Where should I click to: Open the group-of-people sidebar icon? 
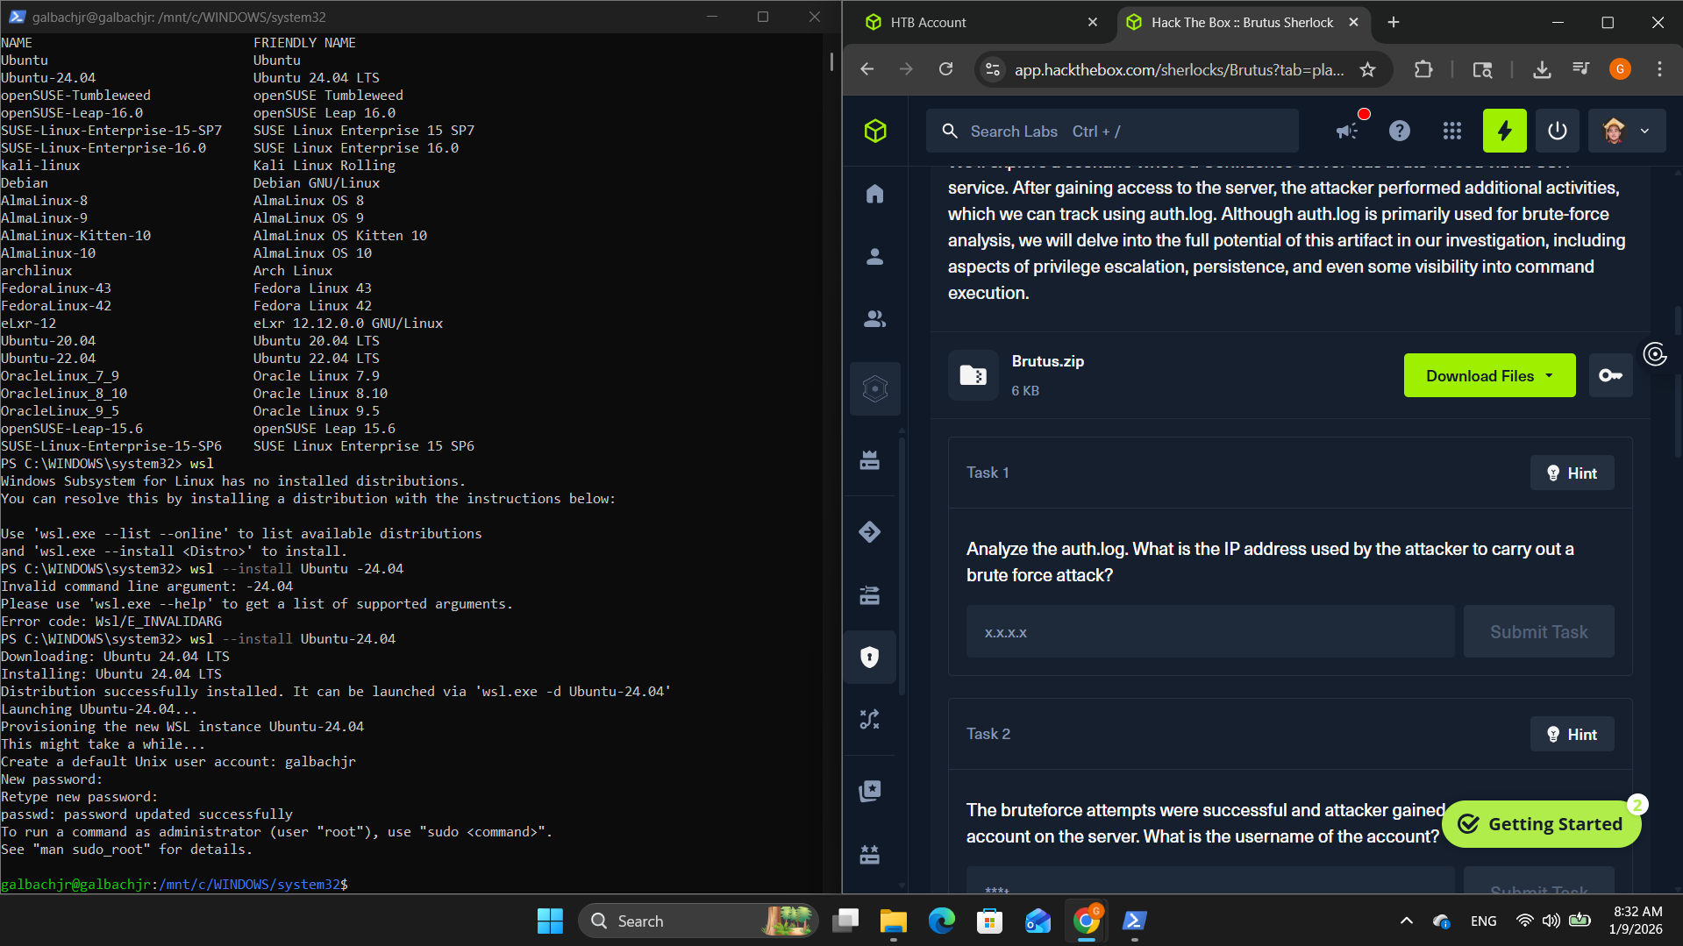click(x=874, y=319)
